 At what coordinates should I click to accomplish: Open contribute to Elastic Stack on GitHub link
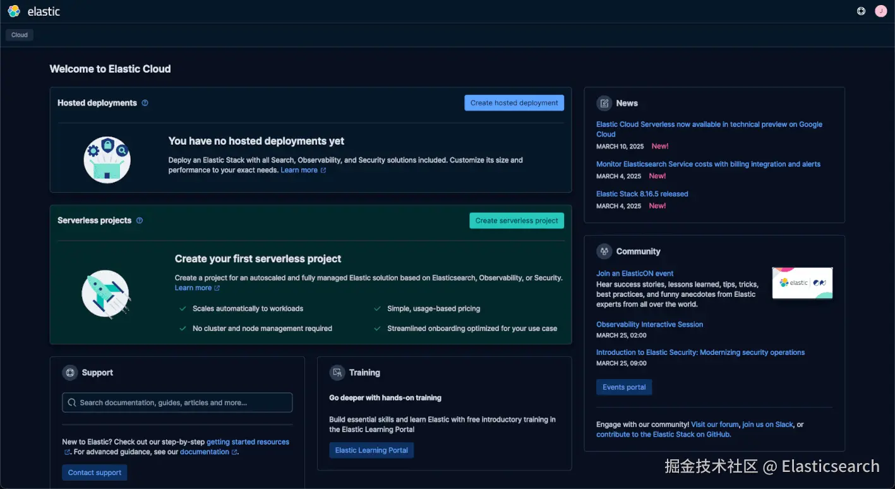tap(663, 435)
